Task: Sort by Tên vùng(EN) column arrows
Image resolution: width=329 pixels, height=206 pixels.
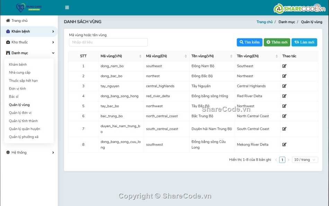Action: (x=277, y=56)
